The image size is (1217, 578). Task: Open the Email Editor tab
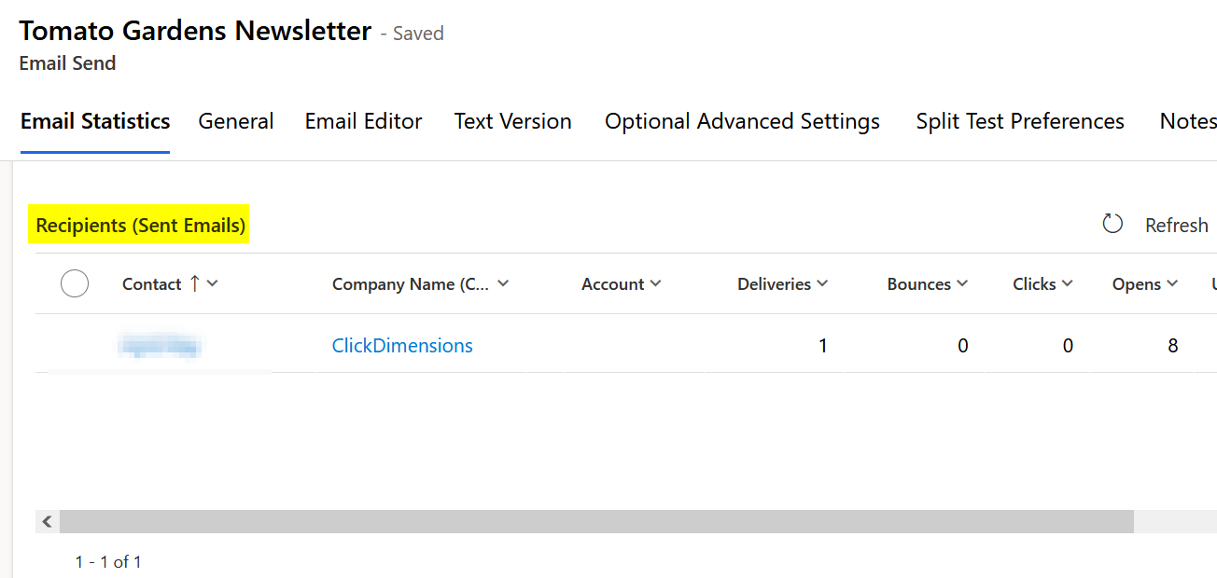pyautogui.click(x=363, y=121)
